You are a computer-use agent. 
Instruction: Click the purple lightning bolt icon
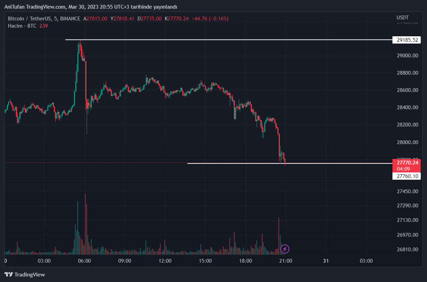285,248
